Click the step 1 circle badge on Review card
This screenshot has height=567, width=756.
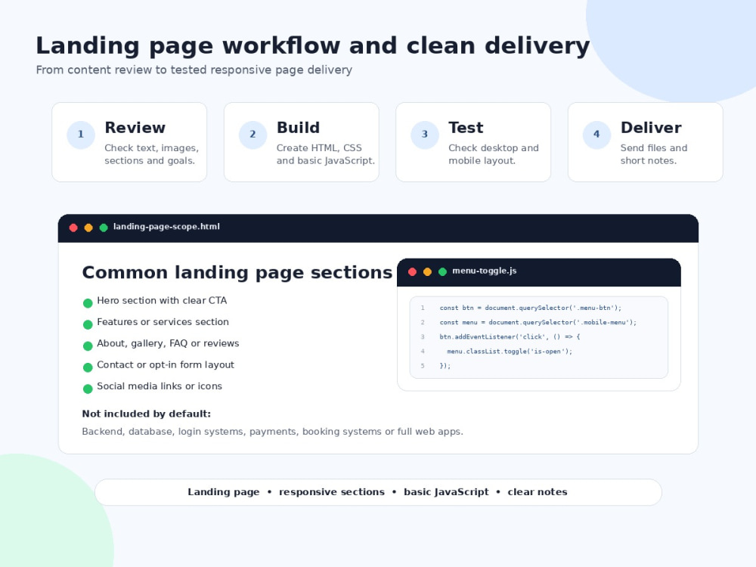[81, 135]
